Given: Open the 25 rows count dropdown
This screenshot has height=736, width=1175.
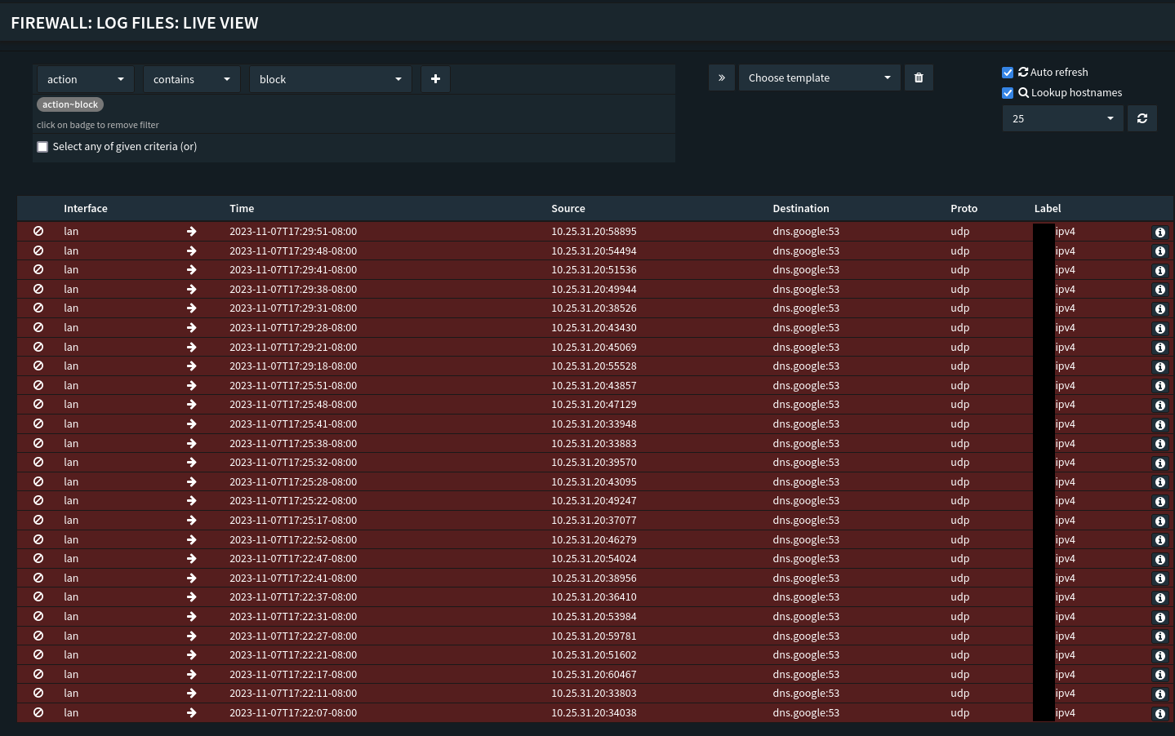Looking at the screenshot, I should [x=1063, y=118].
